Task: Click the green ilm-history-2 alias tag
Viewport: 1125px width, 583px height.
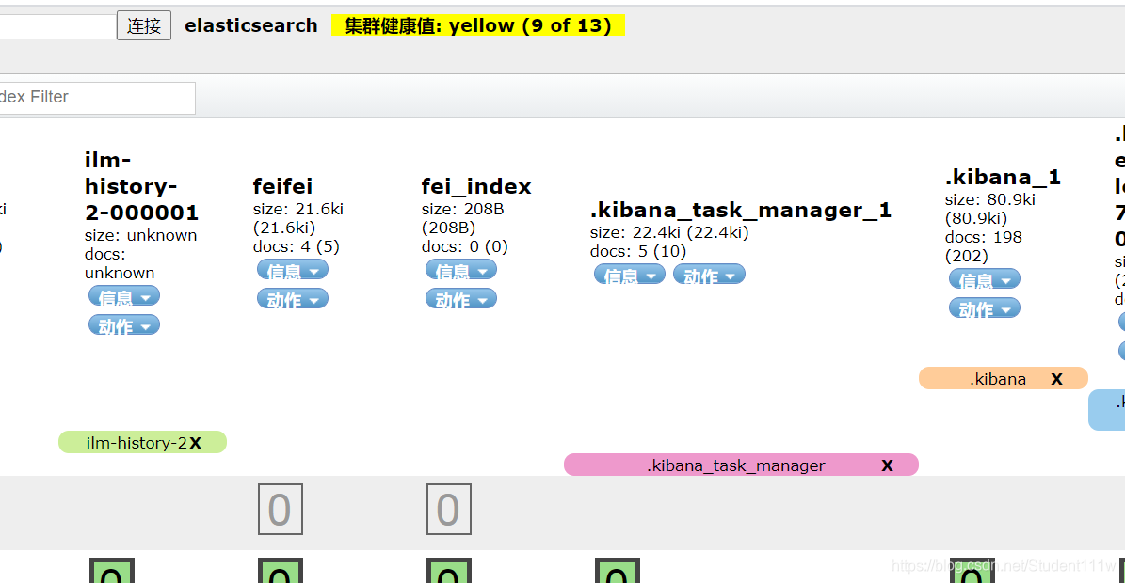Action: tap(142, 443)
